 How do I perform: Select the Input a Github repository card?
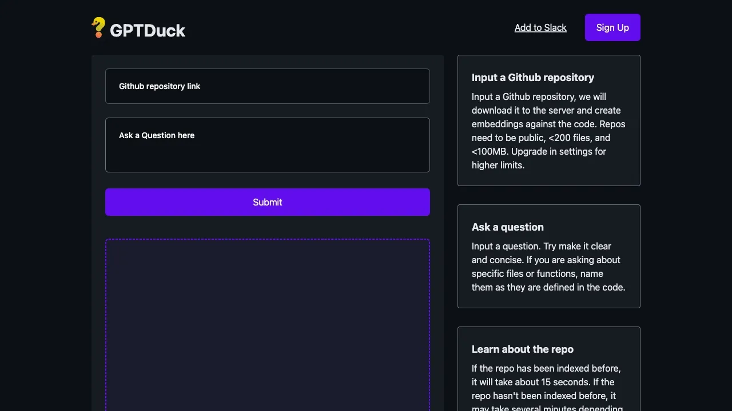[x=548, y=120]
